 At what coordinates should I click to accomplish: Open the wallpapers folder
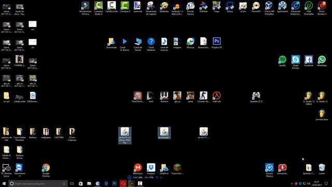[46, 133]
